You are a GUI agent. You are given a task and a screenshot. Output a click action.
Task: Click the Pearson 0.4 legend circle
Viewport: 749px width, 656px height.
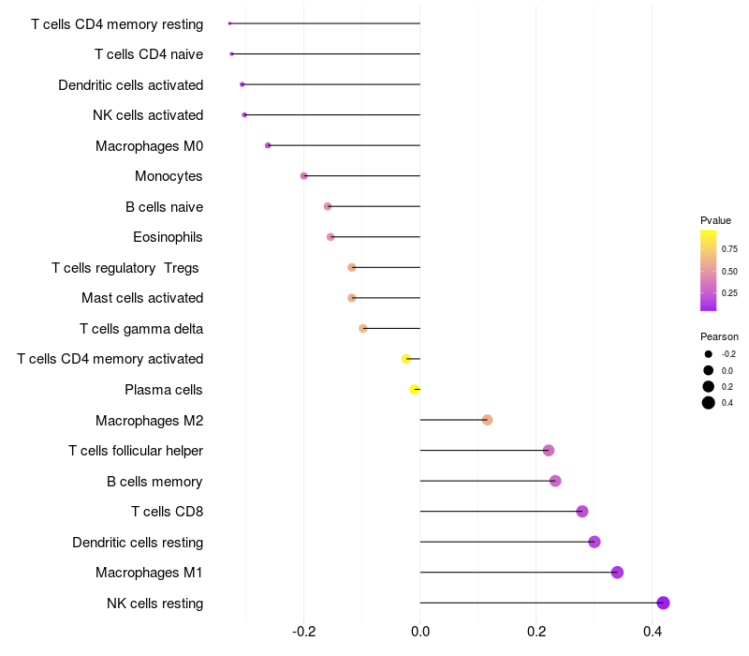click(709, 403)
